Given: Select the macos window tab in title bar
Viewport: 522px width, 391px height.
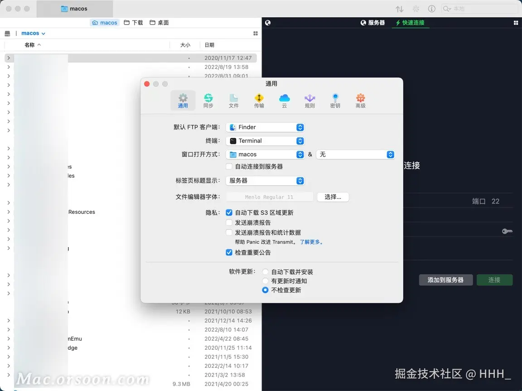Looking at the screenshot, I should point(75,9).
